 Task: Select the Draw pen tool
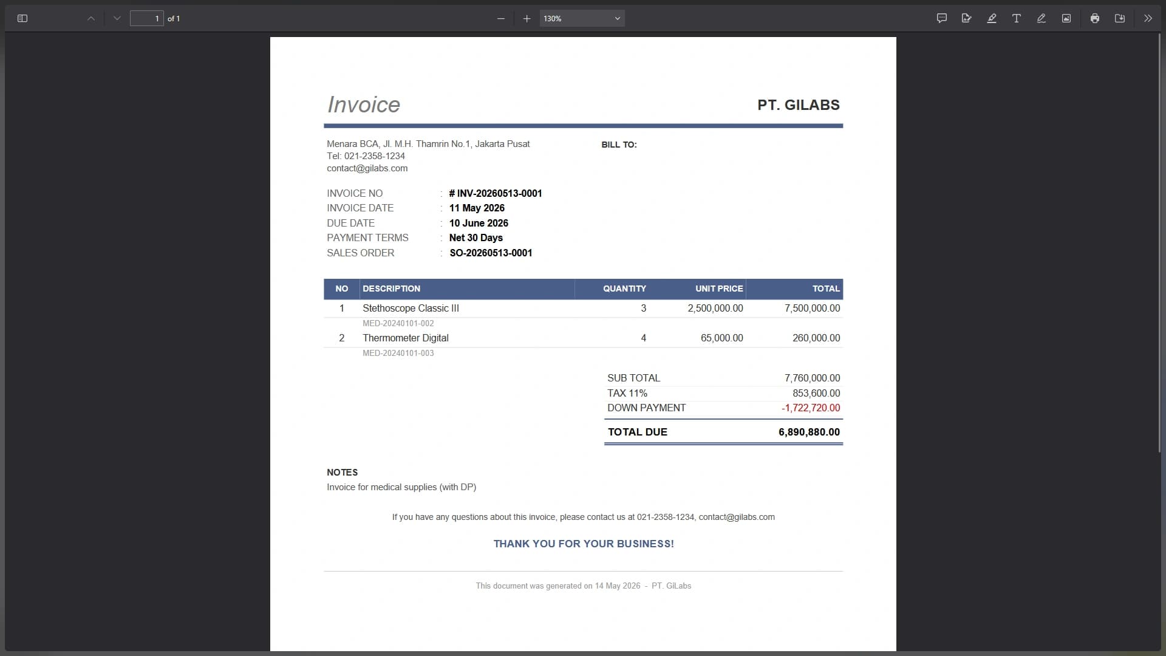pos(1042,18)
